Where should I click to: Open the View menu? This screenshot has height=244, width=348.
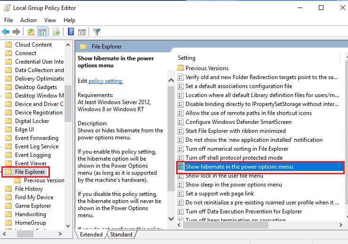click(50, 20)
